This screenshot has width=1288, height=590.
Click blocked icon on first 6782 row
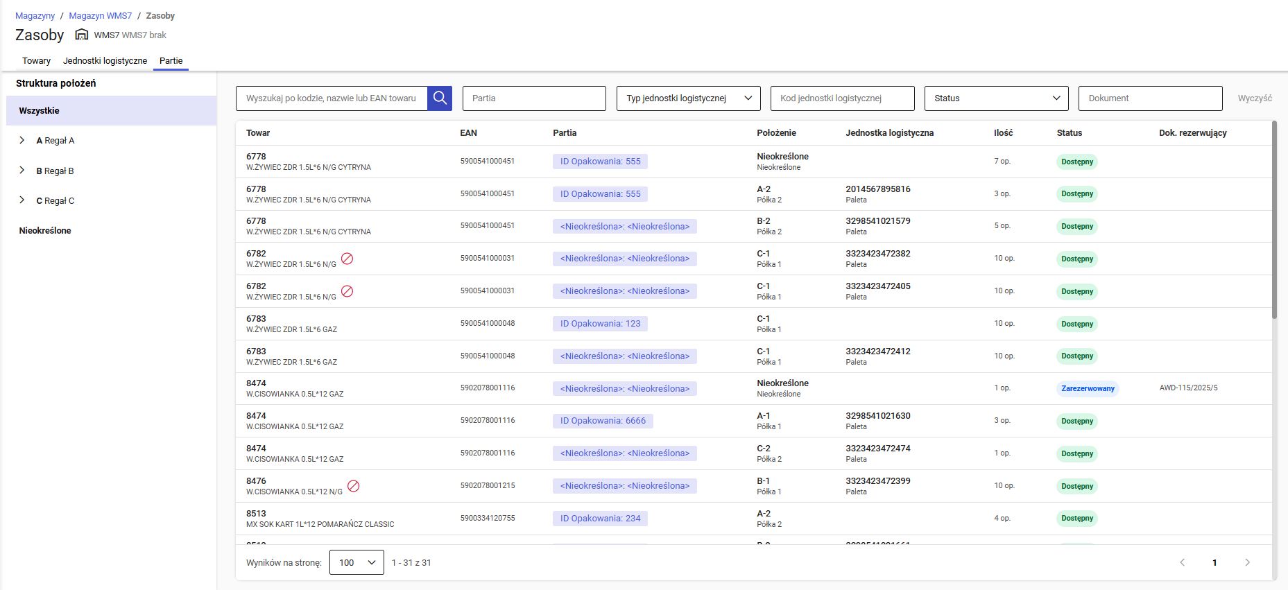tap(347, 259)
